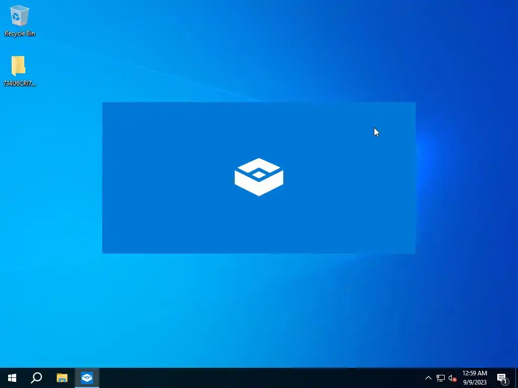Open the Recycle Bin desktop icon
Viewport: 518px width, 388px height.
20,20
